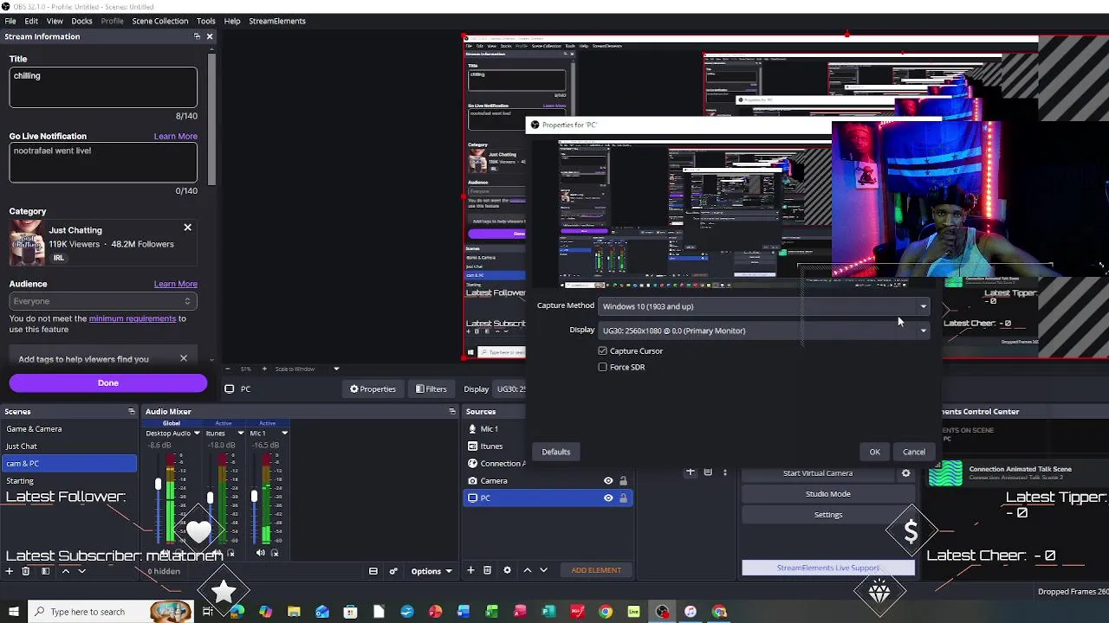Expand the Itunes mixer menu arrow
This screenshot has height=623, width=1109.
240,434
